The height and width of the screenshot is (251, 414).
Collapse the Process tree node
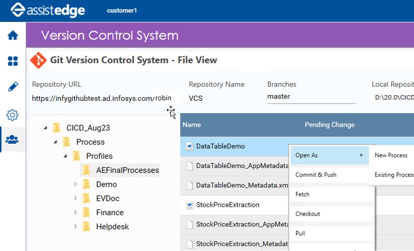tap(55, 142)
